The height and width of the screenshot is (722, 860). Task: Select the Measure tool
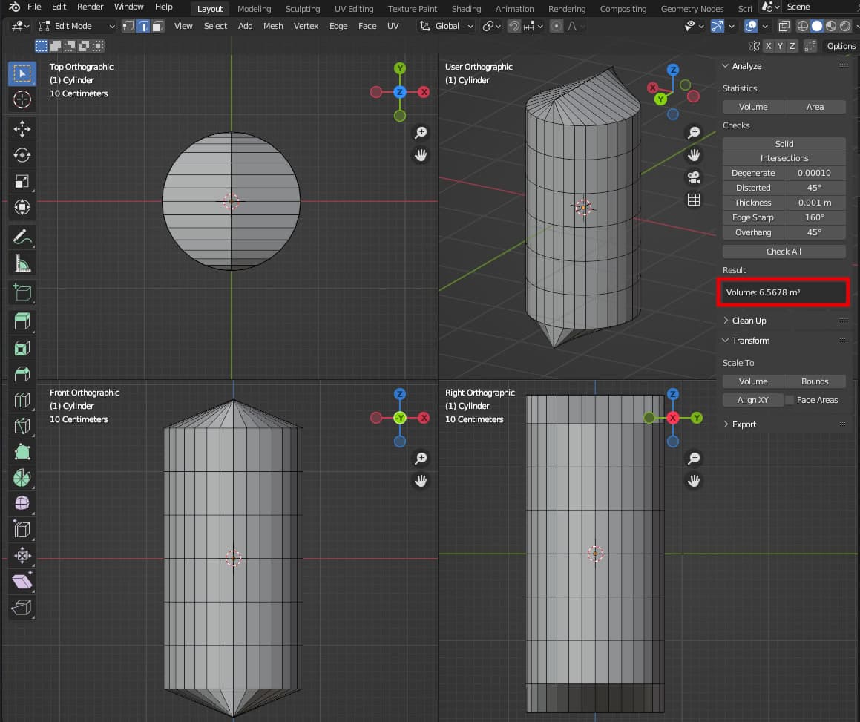pyautogui.click(x=22, y=263)
